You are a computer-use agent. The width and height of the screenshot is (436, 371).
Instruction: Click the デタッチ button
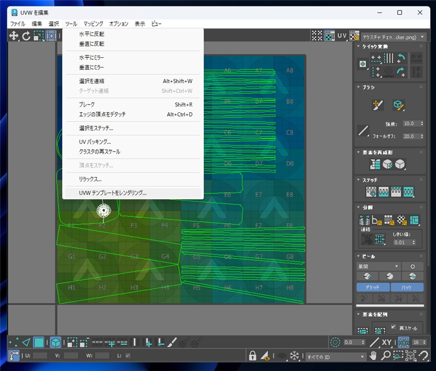tap(373, 287)
